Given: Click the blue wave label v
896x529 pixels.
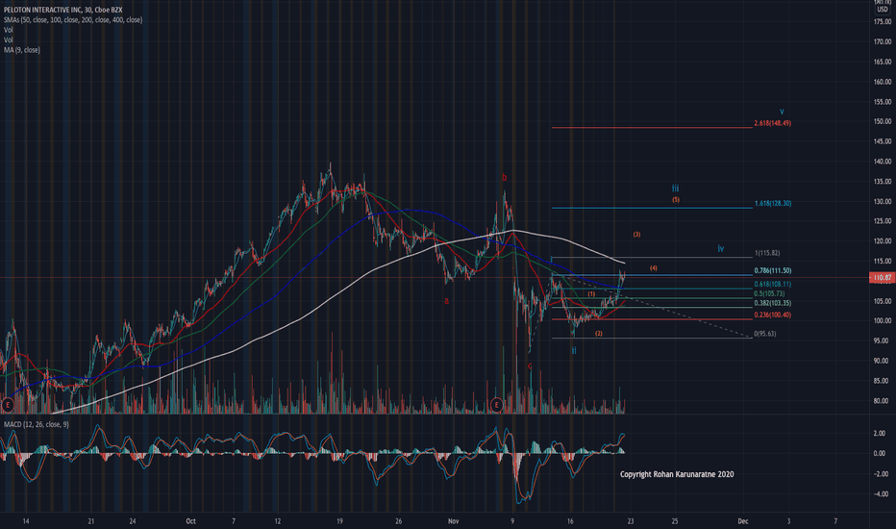Looking at the screenshot, I should pyautogui.click(x=782, y=112).
